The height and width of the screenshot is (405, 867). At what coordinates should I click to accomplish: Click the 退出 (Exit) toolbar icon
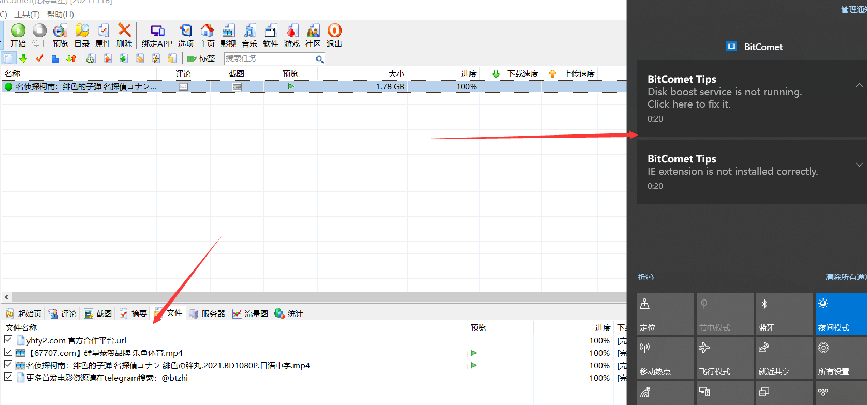[x=334, y=36]
